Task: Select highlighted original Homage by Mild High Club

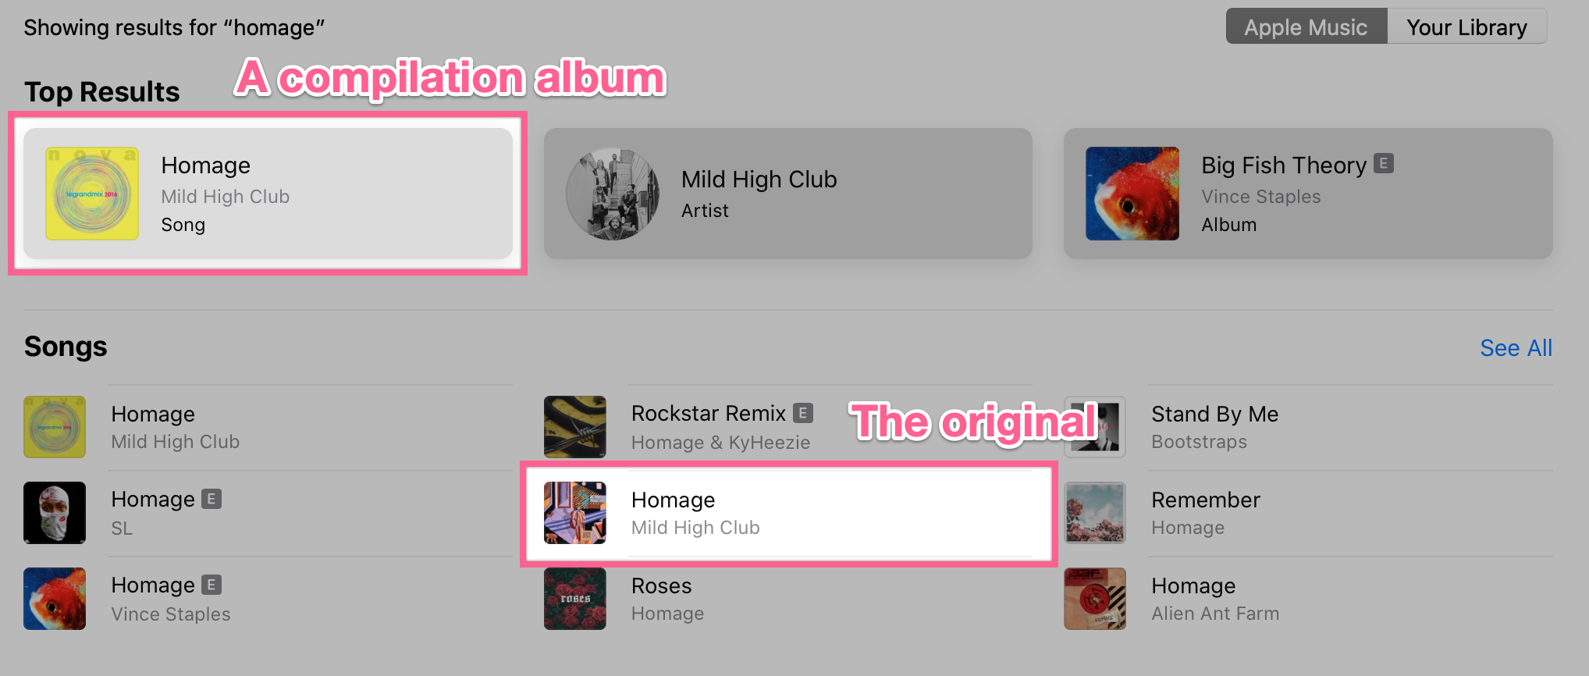Action: [x=787, y=513]
